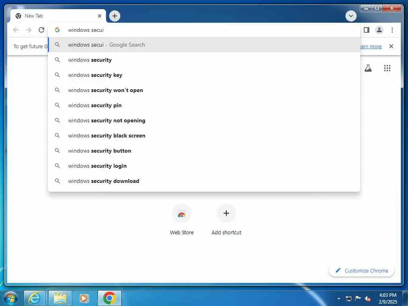Viewport: 408px width, 306px height.
Task: Choose 'windows security not opening' suggestion
Action: click(204, 120)
